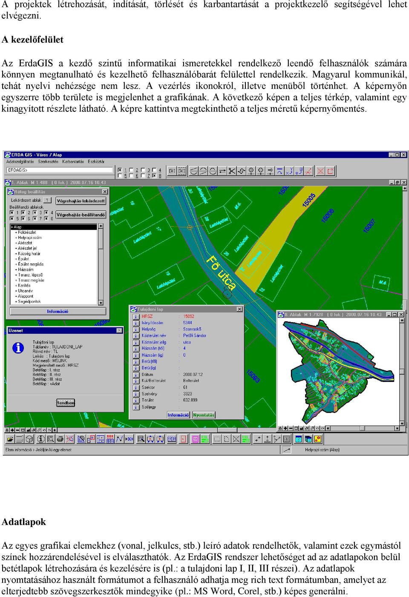Expand the Község határ layer
This screenshot has height=597, width=409.
[16, 254]
